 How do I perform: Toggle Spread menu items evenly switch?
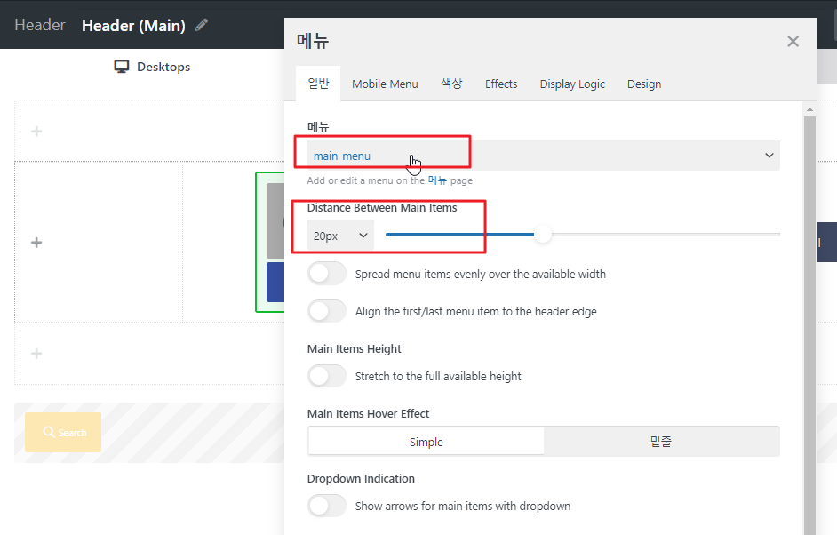pyautogui.click(x=327, y=274)
